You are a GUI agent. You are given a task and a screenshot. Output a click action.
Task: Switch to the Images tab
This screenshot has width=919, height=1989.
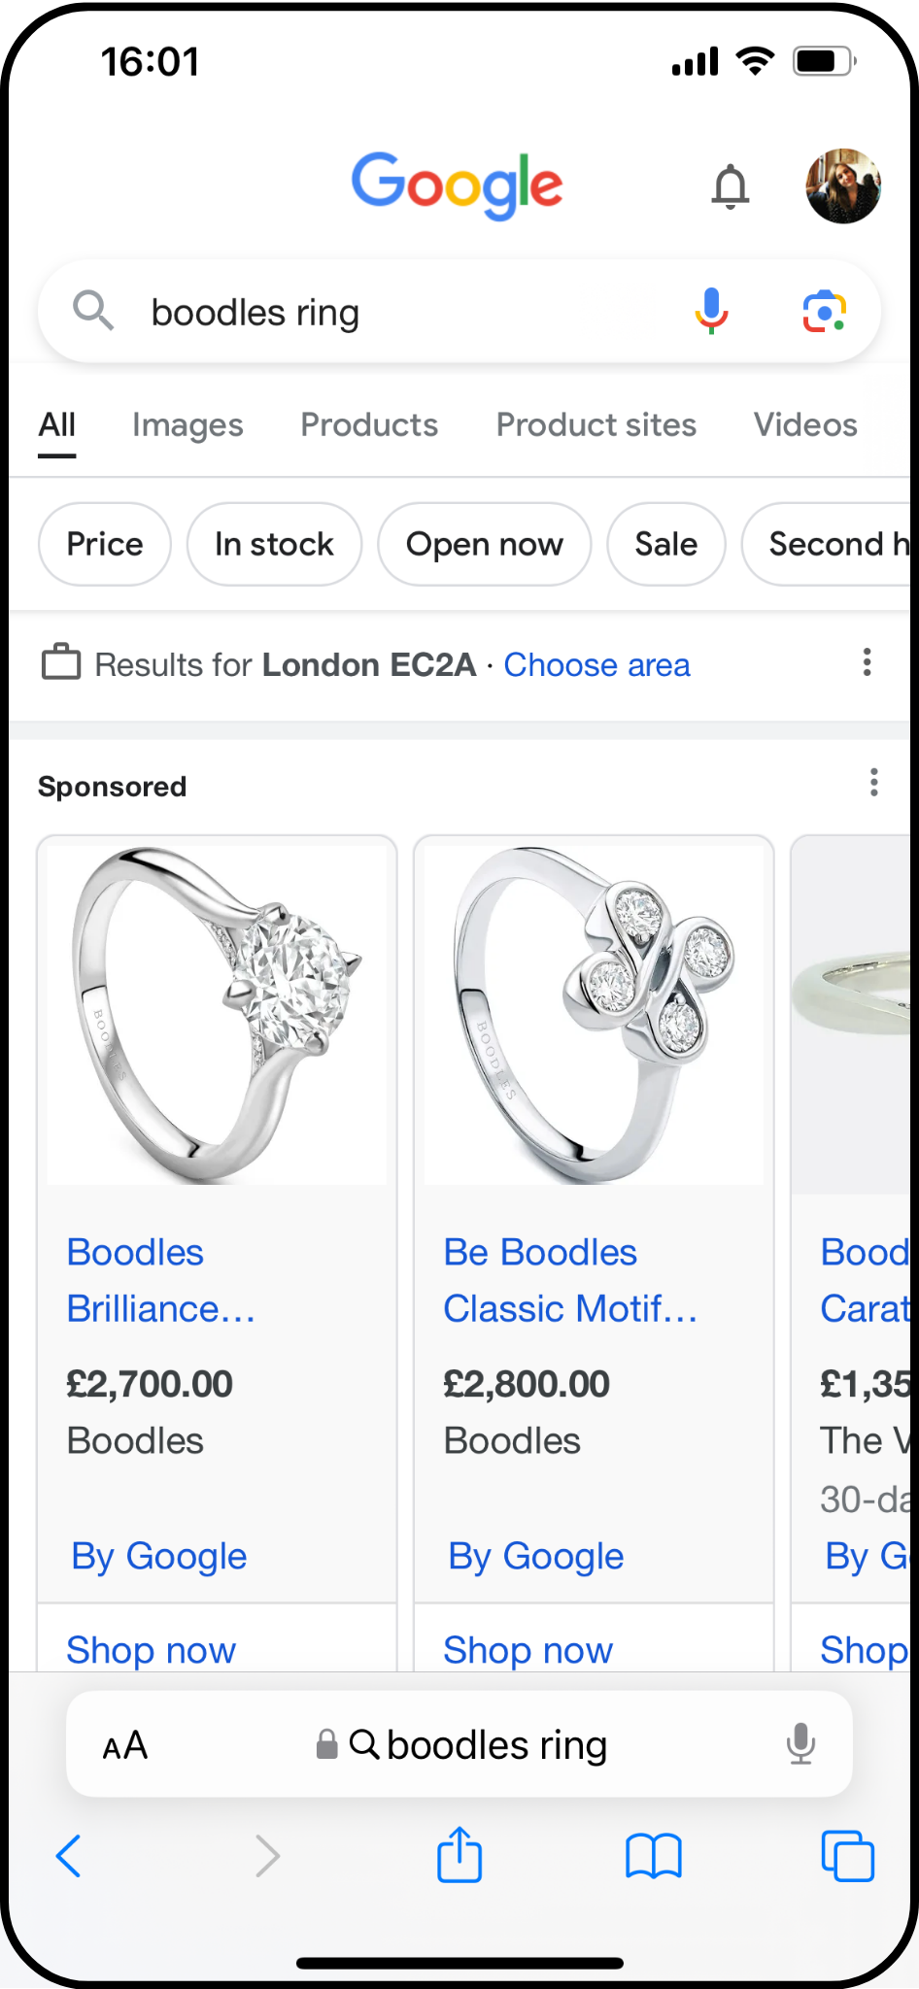187,425
